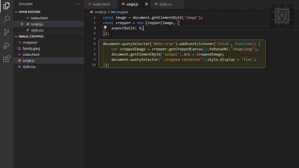The image size is (299, 168).
Task: Open Explorer more actions ellipsis menu
Action: [78, 4]
